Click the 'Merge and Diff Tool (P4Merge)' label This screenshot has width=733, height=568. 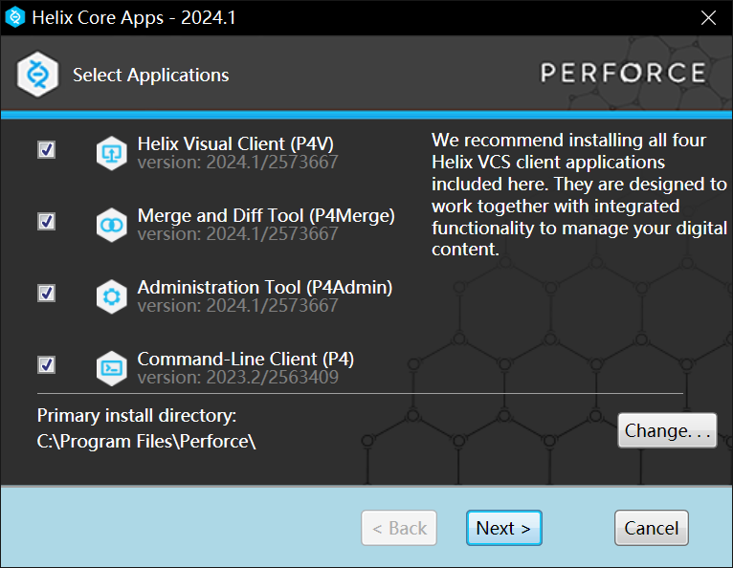[266, 216]
